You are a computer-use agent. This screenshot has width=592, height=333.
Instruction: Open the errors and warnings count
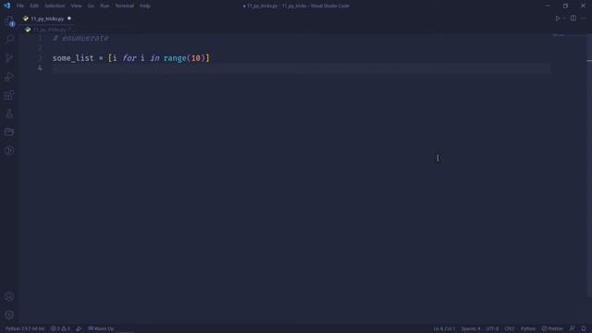pyautogui.click(x=60, y=328)
